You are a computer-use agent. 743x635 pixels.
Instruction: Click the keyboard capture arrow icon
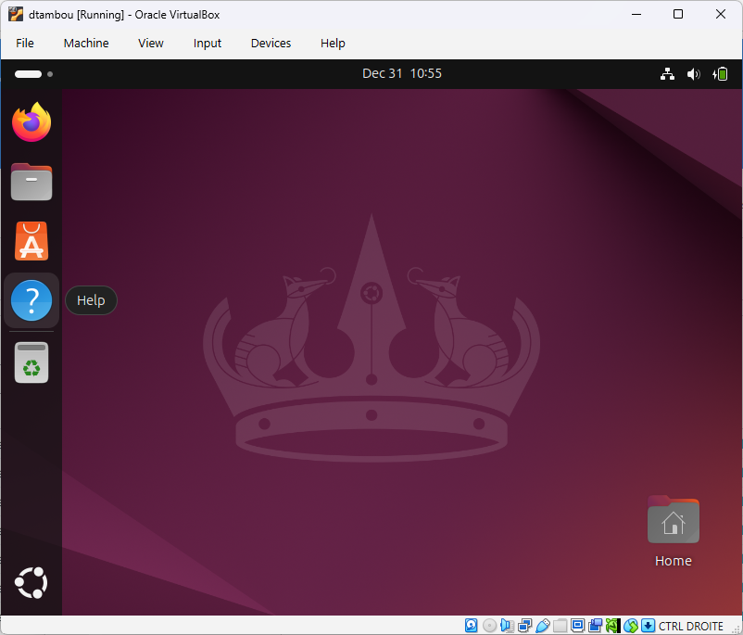click(x=648, y=626)
